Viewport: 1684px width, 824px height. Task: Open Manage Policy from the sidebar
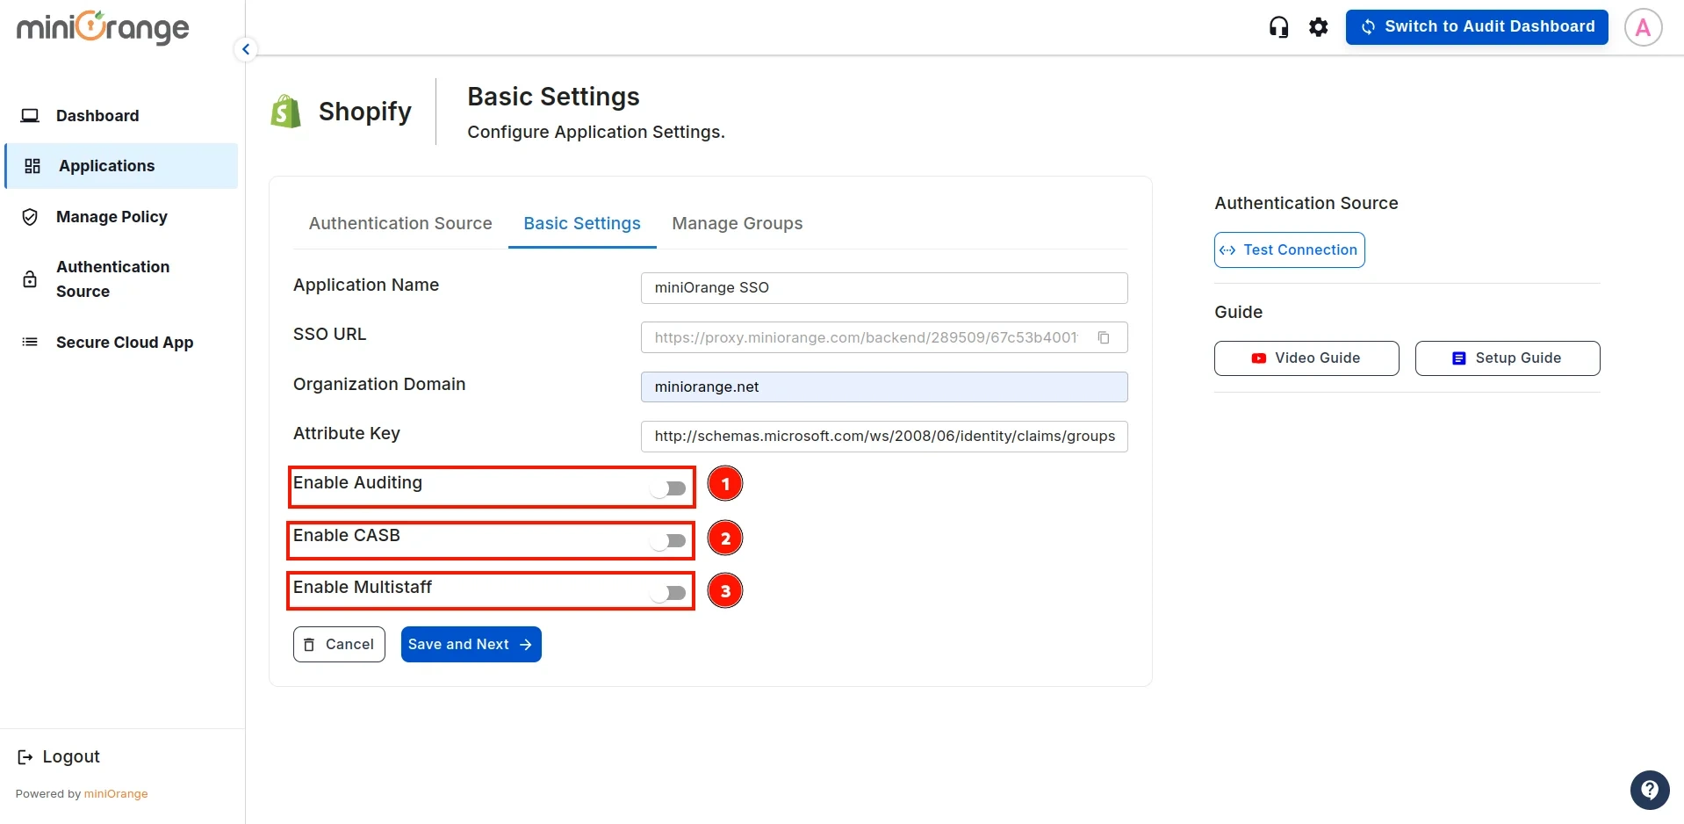[x=29, y=217]
